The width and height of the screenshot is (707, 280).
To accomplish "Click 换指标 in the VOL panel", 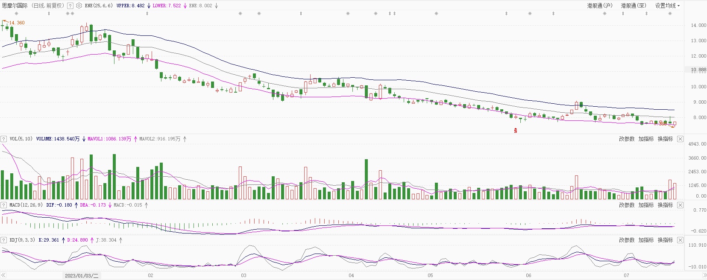I will click(x=665, y=139).
